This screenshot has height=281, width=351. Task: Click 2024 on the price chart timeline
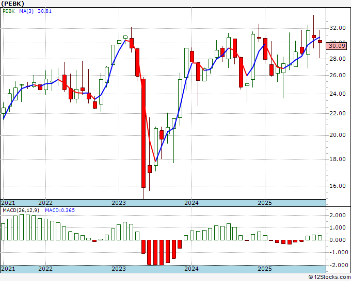coord(192,203)
